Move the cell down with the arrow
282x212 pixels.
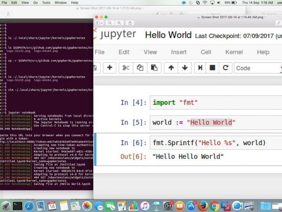pyautogui.click(x=185, y=68)
